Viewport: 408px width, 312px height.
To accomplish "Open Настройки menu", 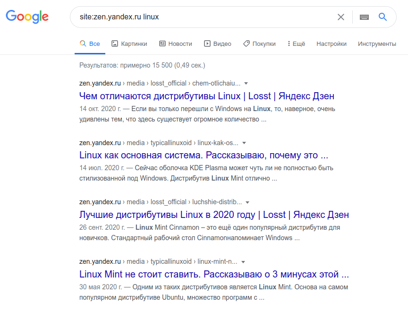I will (331, 44).
